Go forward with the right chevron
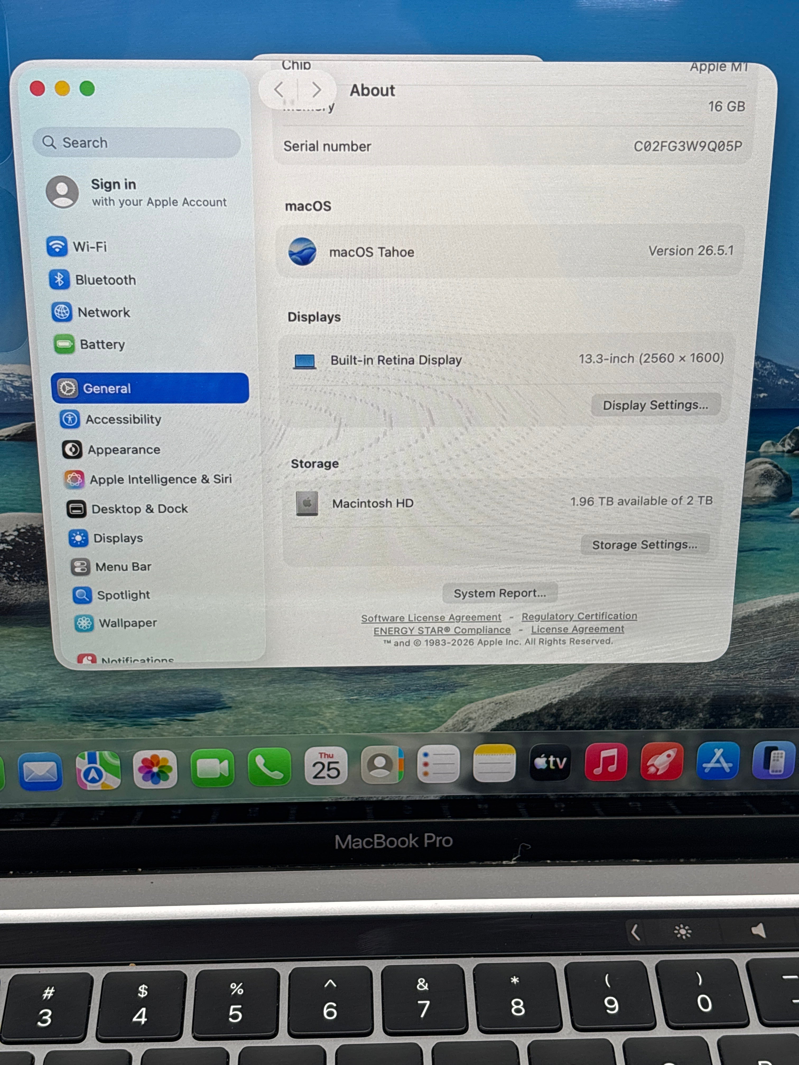Screen dimensions: 799x1065 click(317, 90)
